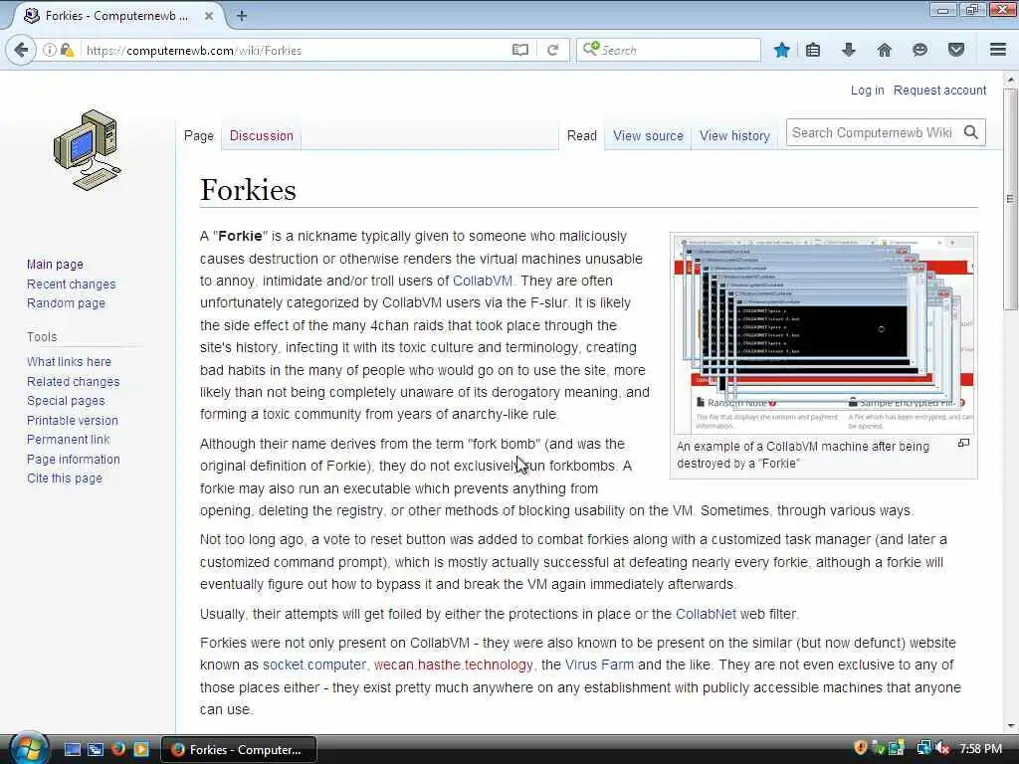Click the 7:58 PM taskbar clock
The width and height of the screenshot is (1019, 764).
tap(980, 749)
